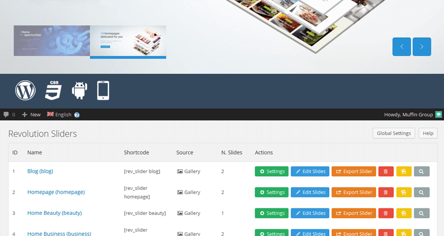Screen dimensions: 444x236
Task: Select the first slider thumbnail with theme opportunities
Action: (x=52, y=40)
